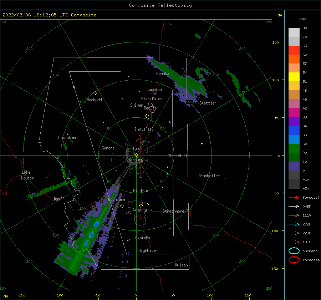321x300 pixels.
Task: Click the Stettler city label
Action: point(208,103)
